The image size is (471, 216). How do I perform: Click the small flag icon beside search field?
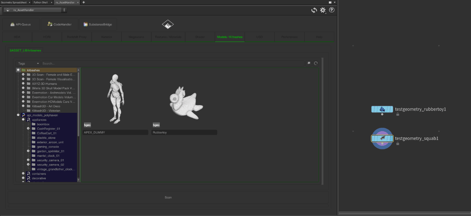pyautogui.click(x=309, y=63)
